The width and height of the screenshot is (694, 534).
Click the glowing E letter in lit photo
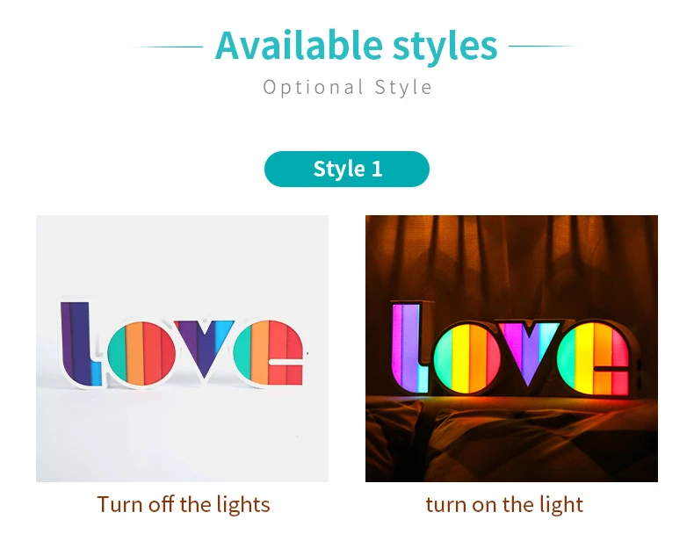coord(593,359)
